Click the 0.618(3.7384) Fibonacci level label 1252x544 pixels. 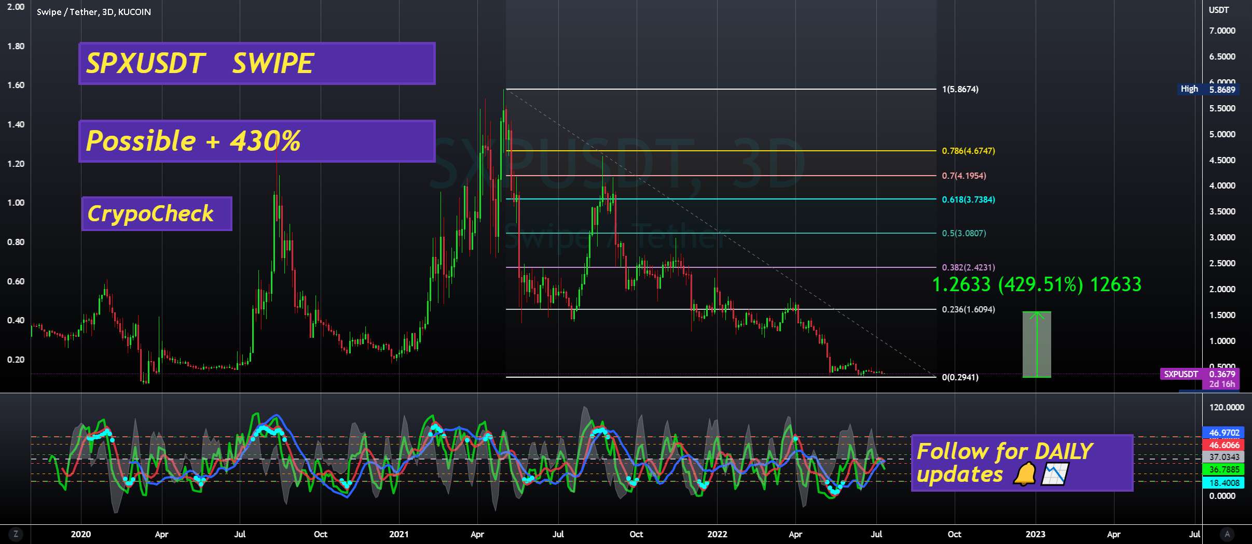click(969, 199)
